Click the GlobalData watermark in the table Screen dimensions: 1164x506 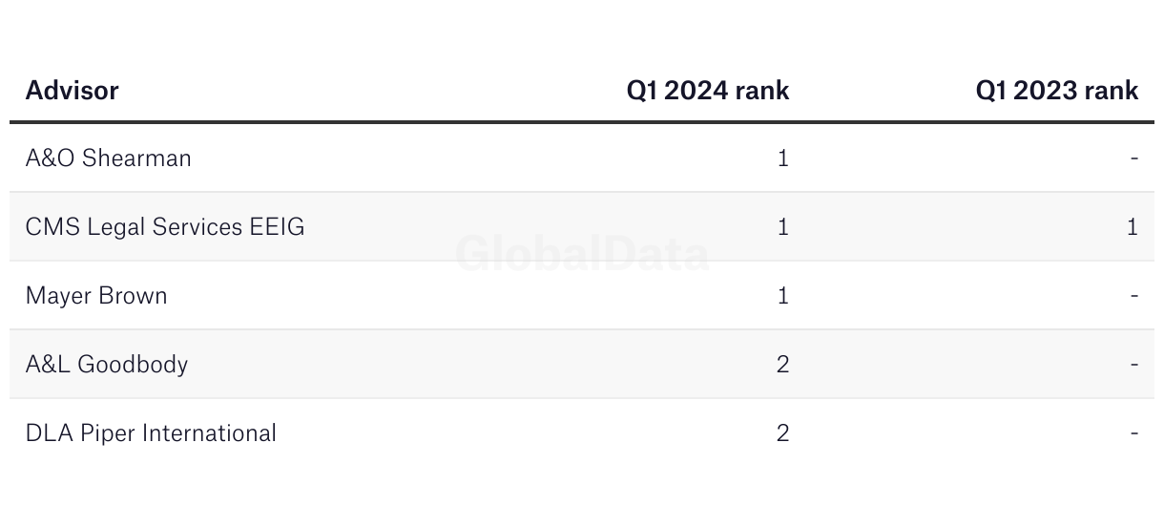click(x=582, y=255)
